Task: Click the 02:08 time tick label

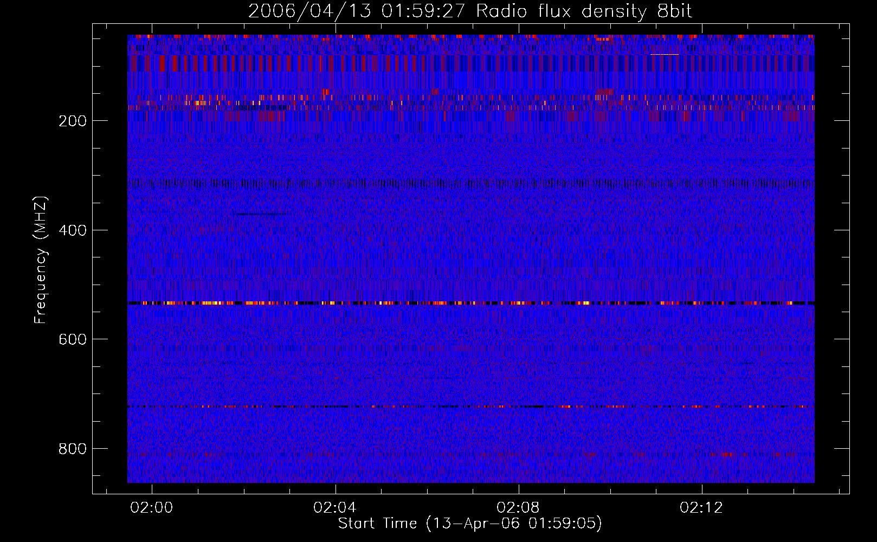Action: pyautogui.click(x=518, y=507)
